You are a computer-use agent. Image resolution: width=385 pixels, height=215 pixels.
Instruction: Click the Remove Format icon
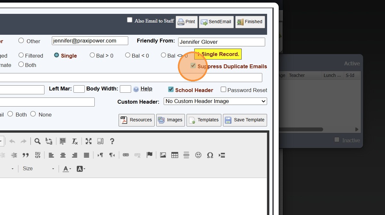click(x=75, y=141)
